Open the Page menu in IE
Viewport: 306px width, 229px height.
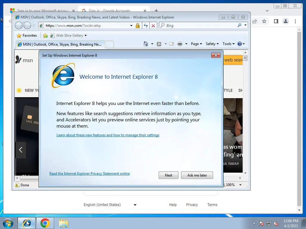click(196, 44)
